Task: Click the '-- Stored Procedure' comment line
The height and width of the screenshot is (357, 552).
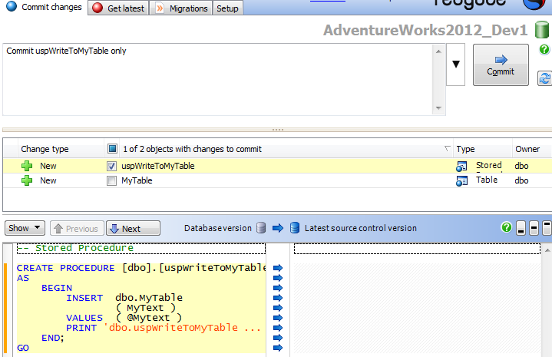Action: point(75,248)
